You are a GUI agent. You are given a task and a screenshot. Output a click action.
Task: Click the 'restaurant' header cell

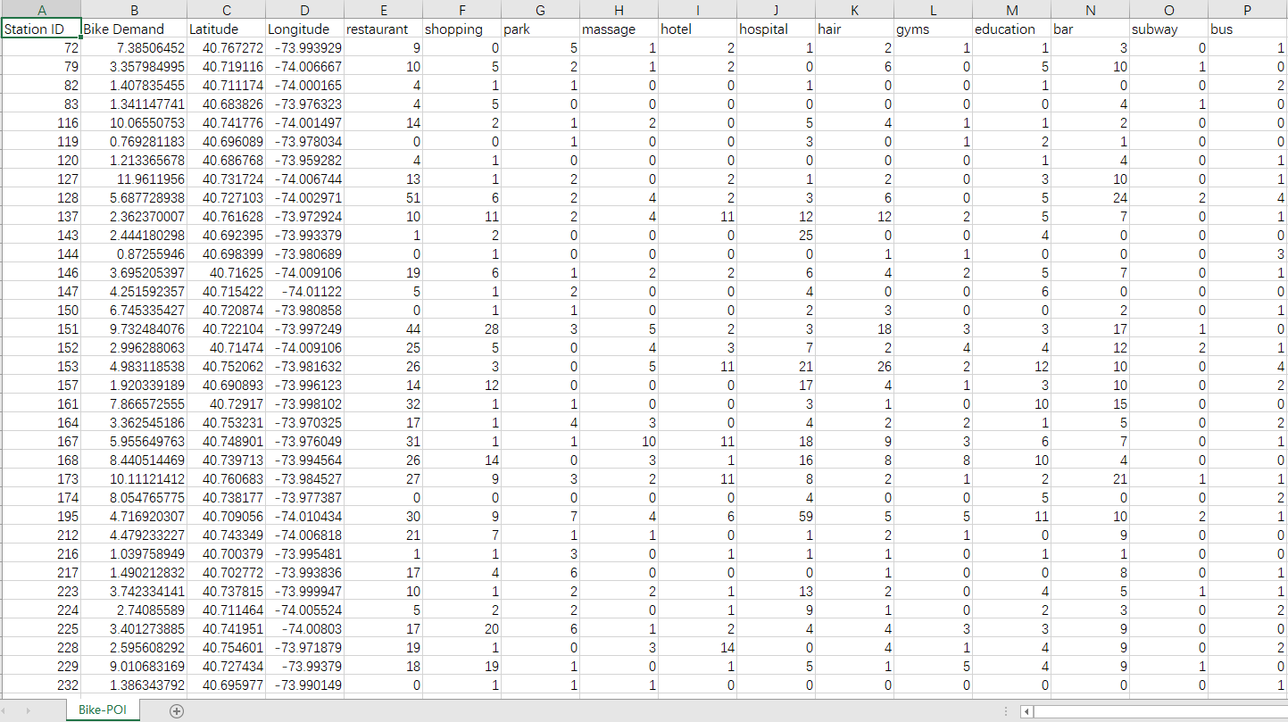pyautogui.click(x=383, y=29)
